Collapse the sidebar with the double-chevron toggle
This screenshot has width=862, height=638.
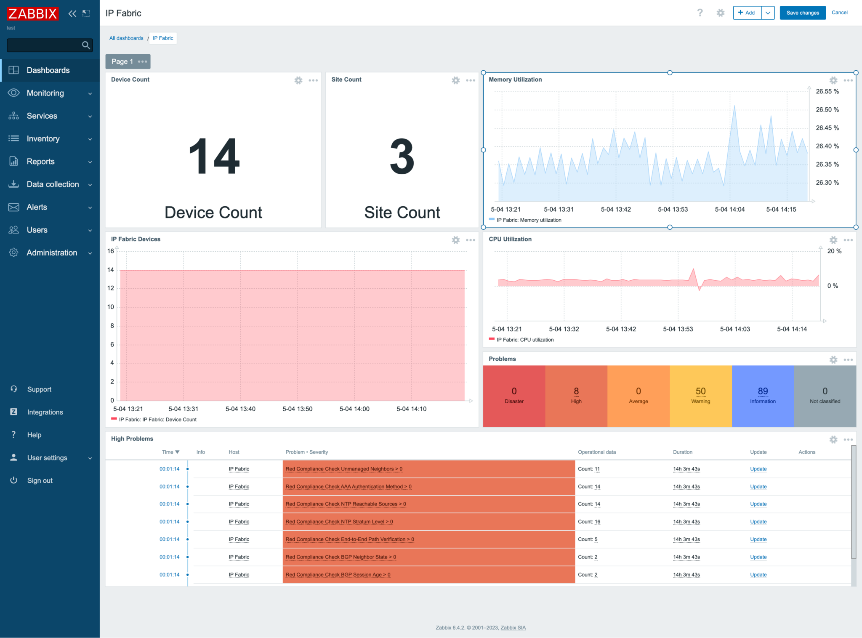point(72,13)
